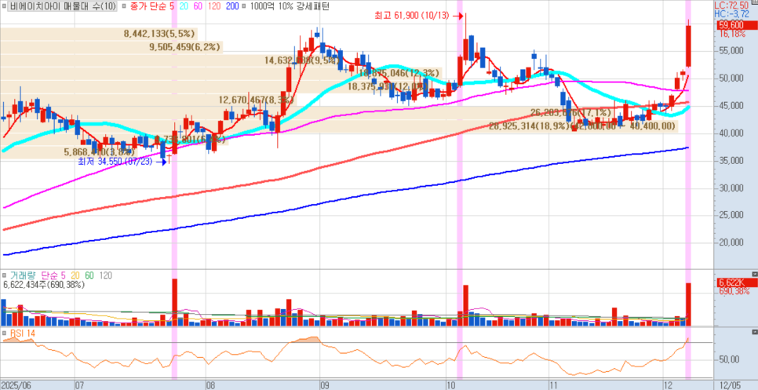Click the 08 month label on date axis

click(210, 385)
